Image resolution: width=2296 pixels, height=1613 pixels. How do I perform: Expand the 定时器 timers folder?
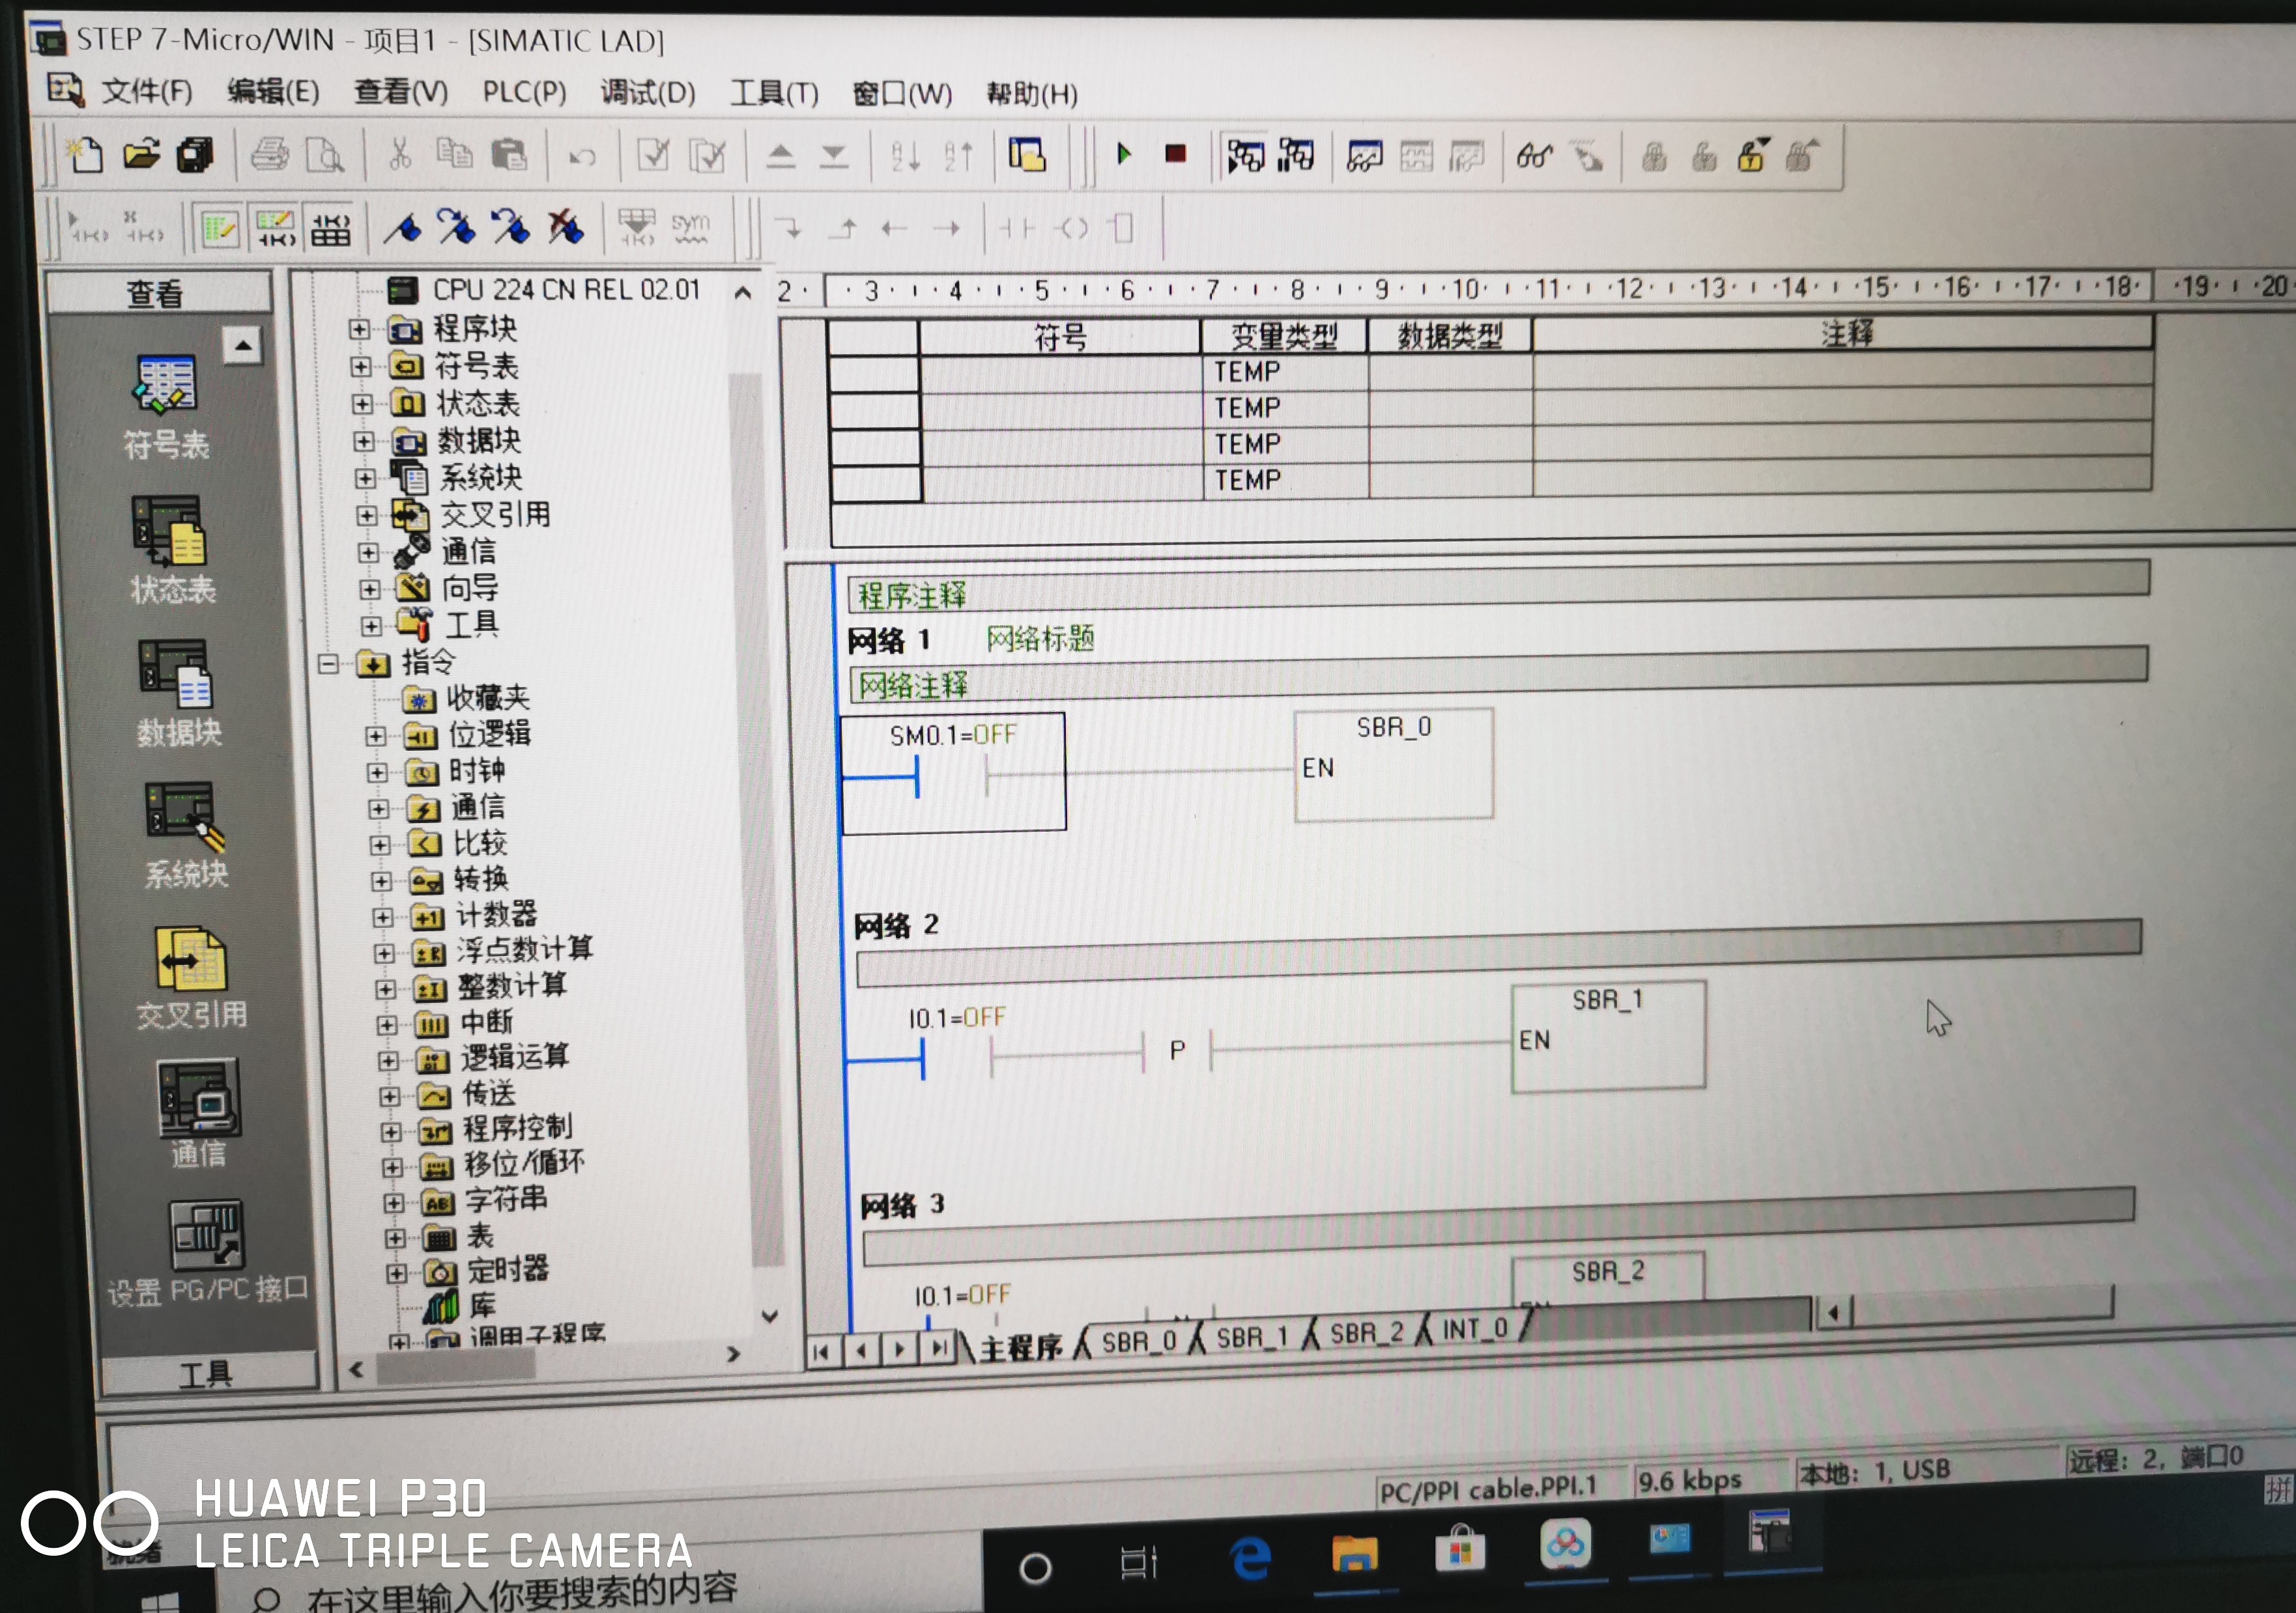(x=396, y=1273)
